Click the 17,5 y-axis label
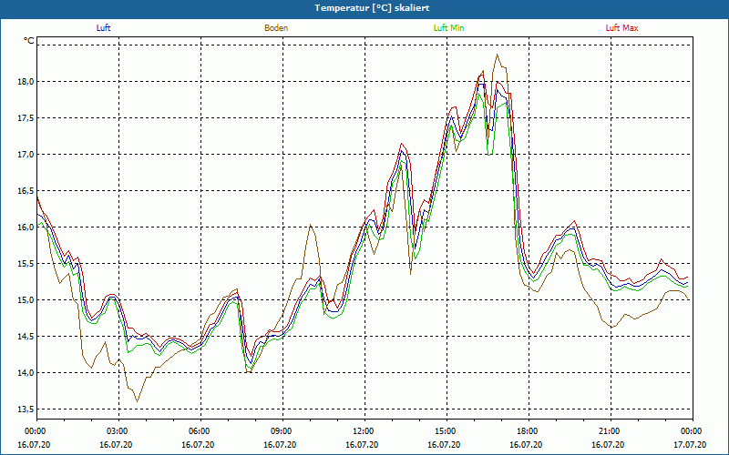 click(26, 118)
